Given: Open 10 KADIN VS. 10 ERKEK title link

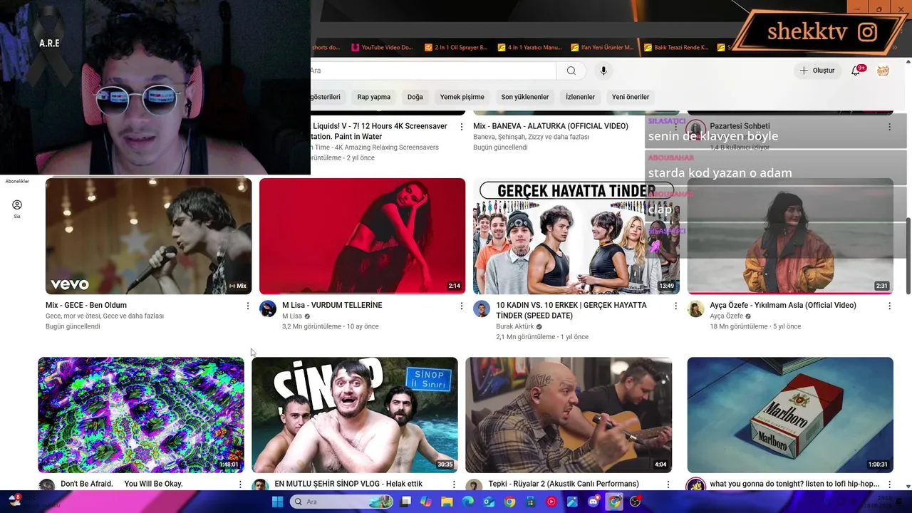Looking at the screenshot, I should click(571, 310).
